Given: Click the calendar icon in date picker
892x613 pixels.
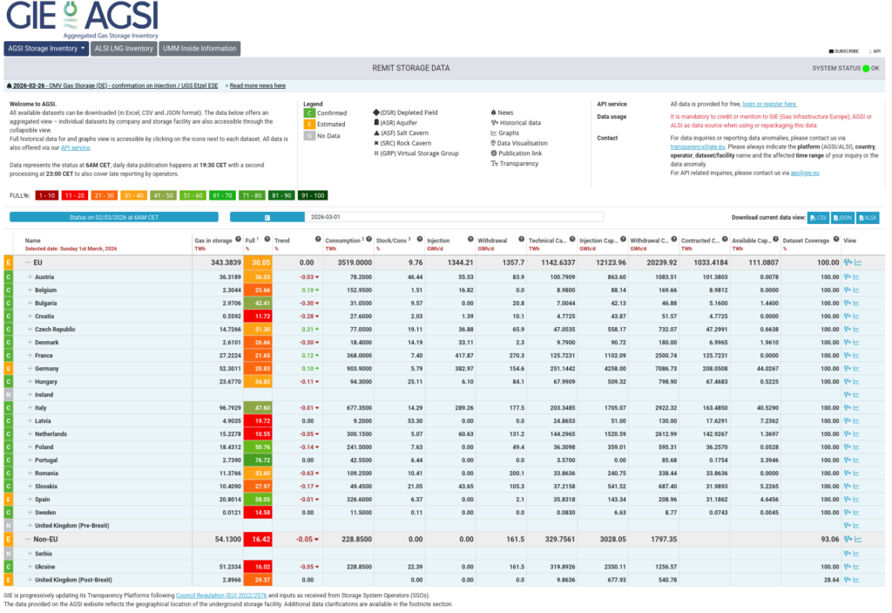Looking at the screenshot, I should pyautogui.click(x=267, y=217).
